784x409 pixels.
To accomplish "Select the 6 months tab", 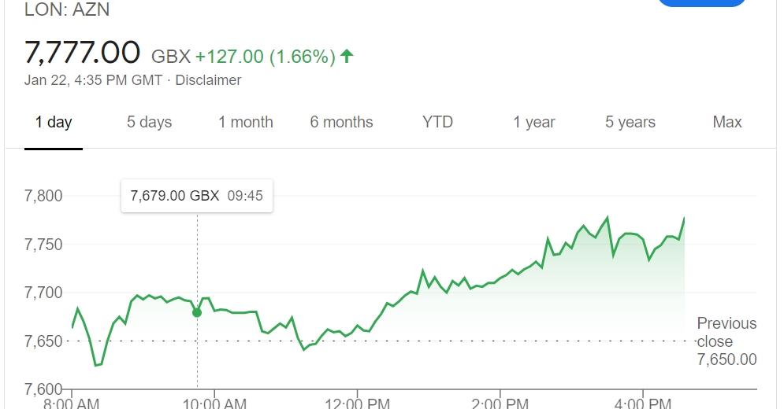I will tap(341, 123).
